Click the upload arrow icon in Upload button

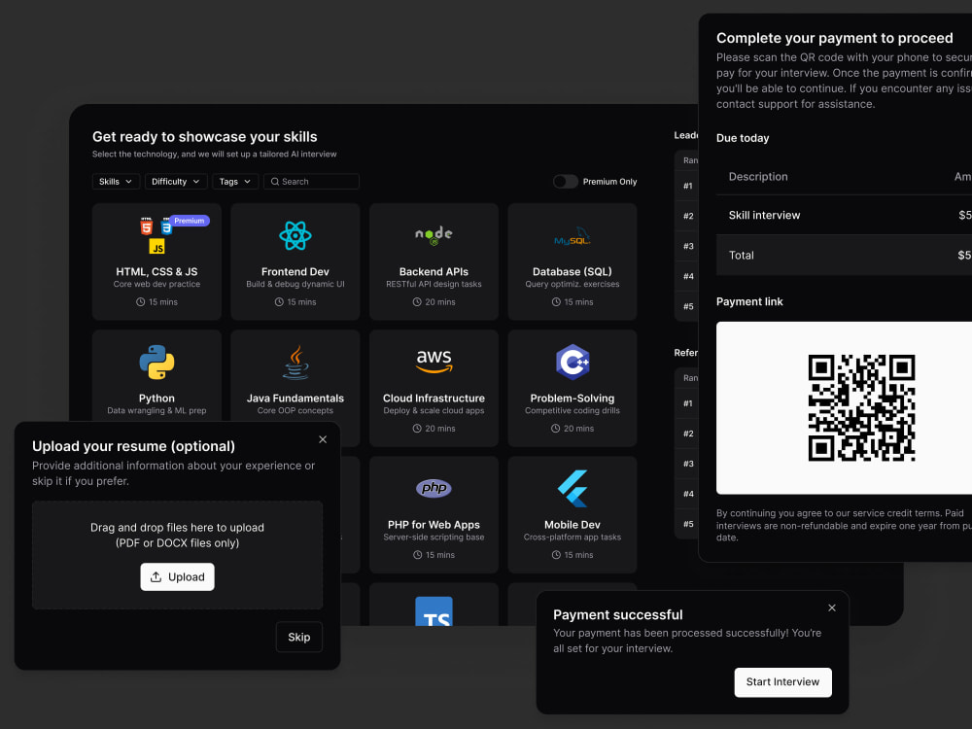156,577
